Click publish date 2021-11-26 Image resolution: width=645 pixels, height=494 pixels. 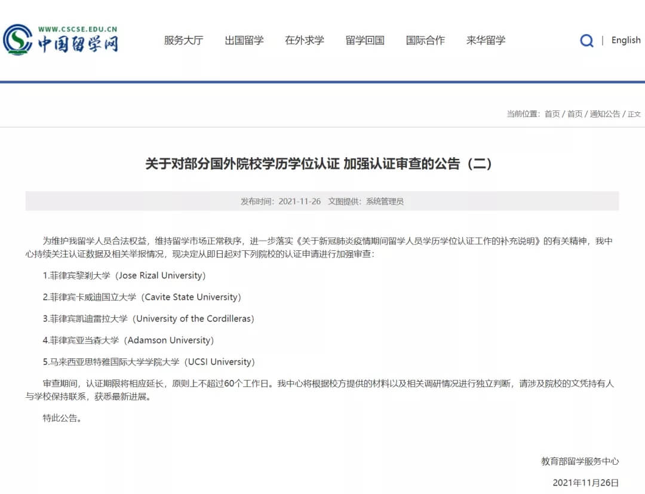click(x=299, y=201)
